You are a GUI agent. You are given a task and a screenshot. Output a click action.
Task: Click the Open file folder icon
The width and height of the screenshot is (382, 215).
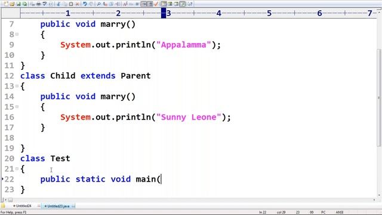[x=12, y=4]
